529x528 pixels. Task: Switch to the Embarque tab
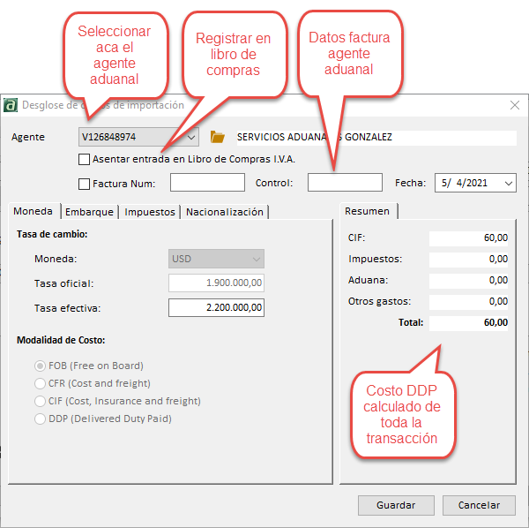click(89, 212)
